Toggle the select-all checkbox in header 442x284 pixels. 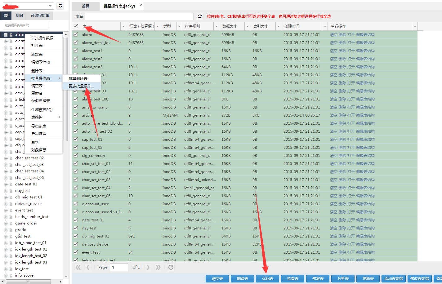click(x=76, y=26)
